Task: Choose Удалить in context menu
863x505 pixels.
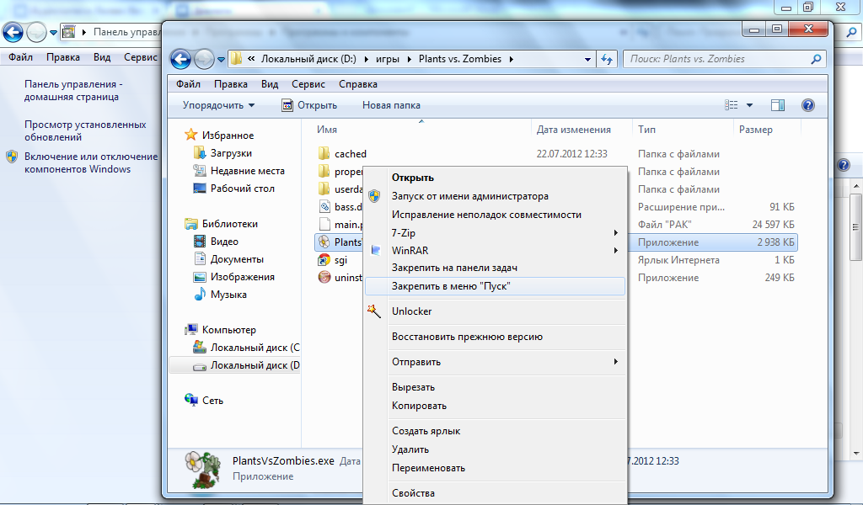Action: coord(410,449)
